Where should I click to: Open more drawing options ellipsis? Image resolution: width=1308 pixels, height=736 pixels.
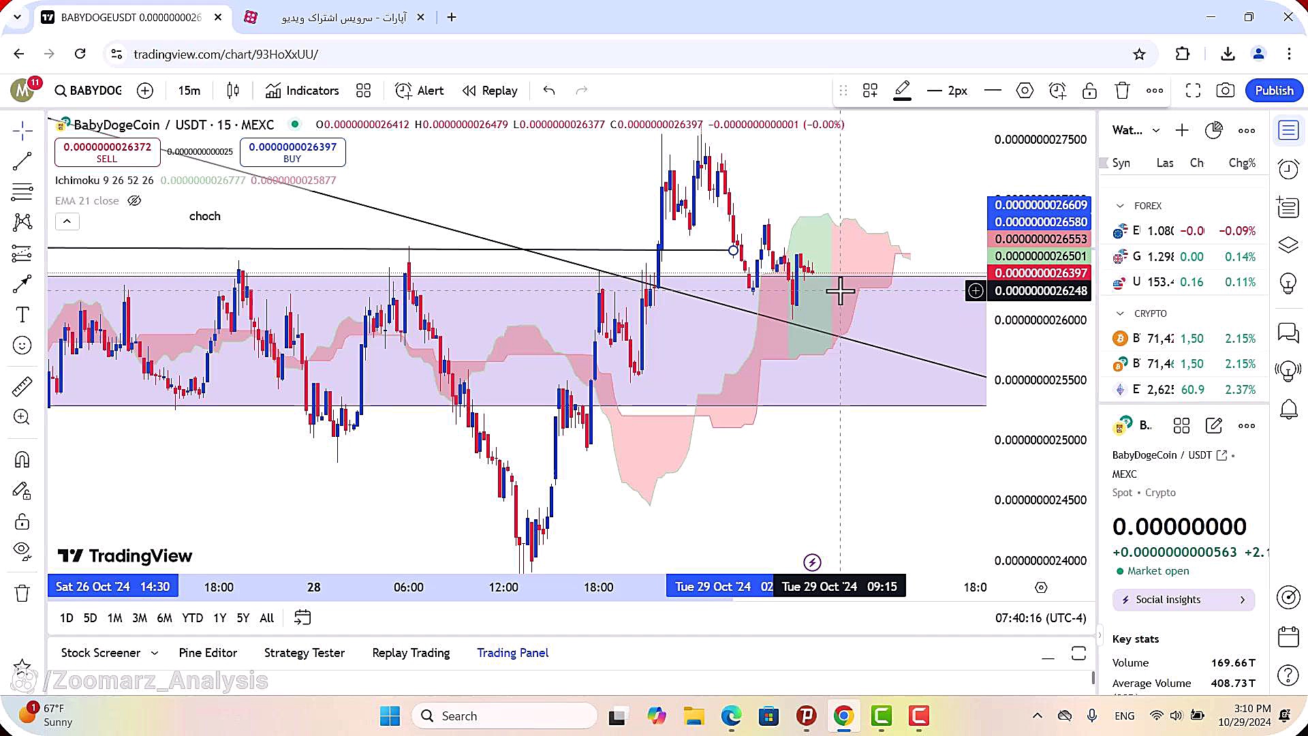pos(1155,91)
